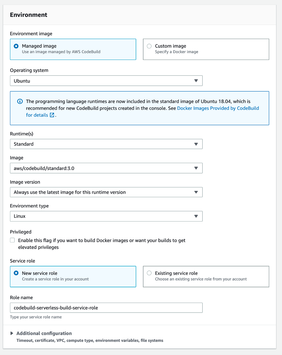
Task: Choose the Existing service role option
Action: pos(149,273)
